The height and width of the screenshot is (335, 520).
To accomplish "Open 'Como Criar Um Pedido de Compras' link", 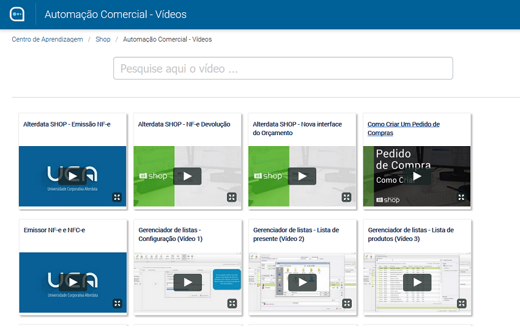I will (x=404, y=128).
